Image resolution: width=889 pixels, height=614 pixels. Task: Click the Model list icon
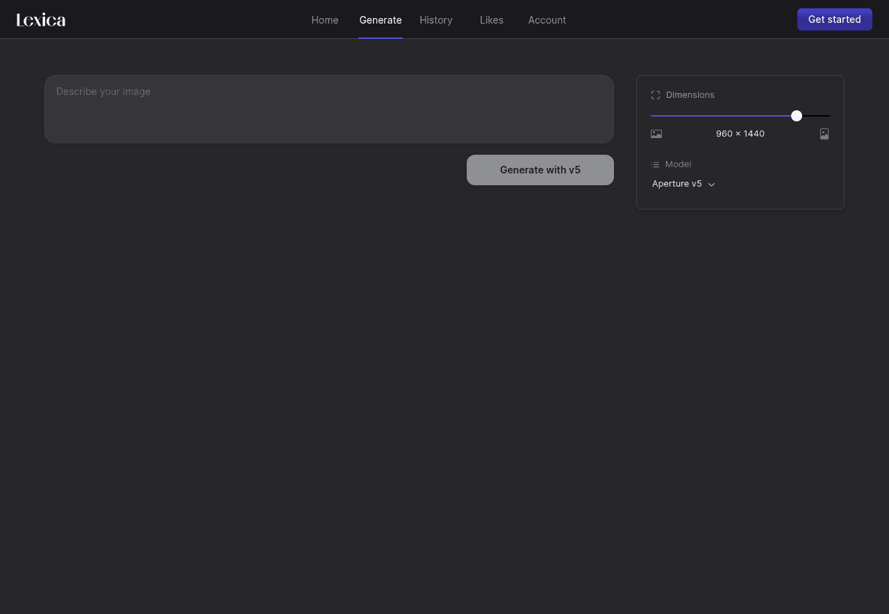tap(655, 164)
